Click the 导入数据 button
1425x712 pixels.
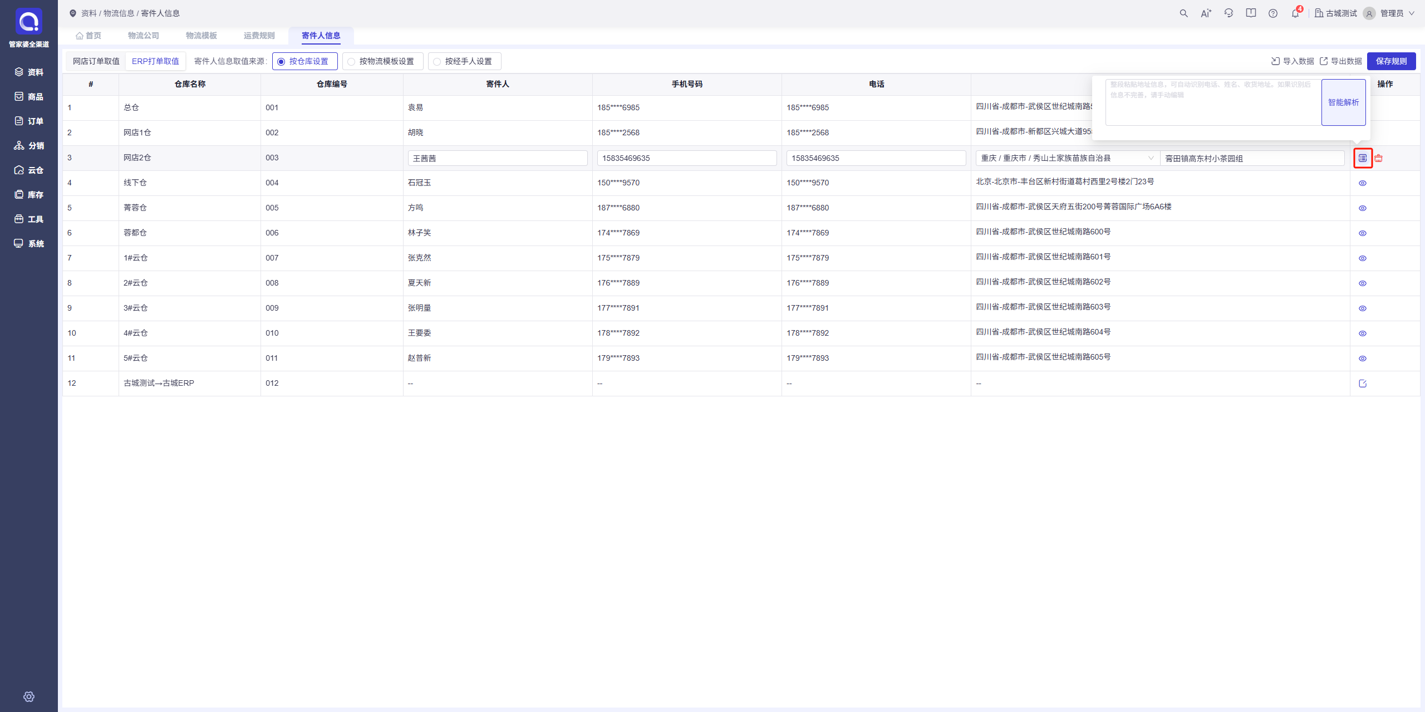click(x=1293, y=61)
